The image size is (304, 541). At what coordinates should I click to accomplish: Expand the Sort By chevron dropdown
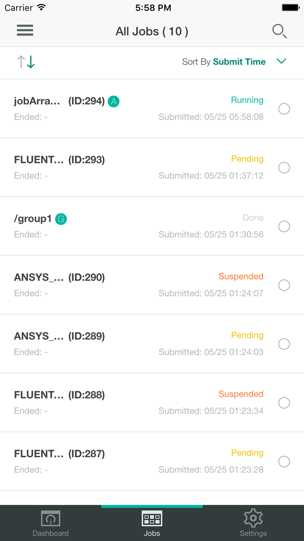point(282,61)
